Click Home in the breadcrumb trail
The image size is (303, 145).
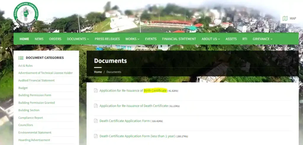(x=98, y=72)
